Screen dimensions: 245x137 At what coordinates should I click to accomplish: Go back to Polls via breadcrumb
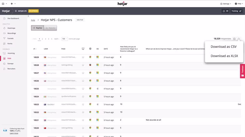tap(33, 20)
